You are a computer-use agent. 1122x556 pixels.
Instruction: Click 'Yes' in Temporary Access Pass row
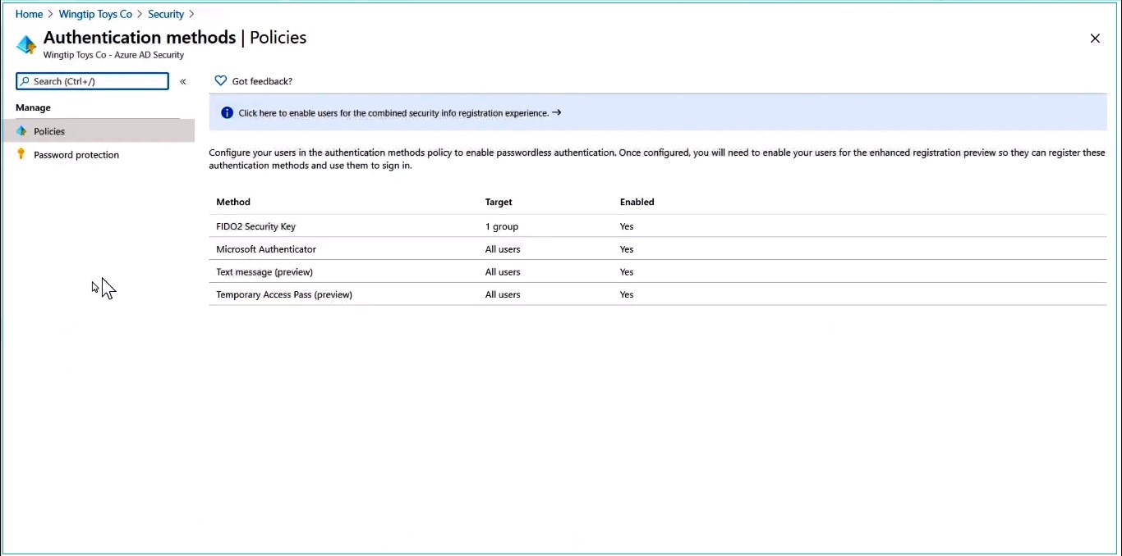pos(627,294)
